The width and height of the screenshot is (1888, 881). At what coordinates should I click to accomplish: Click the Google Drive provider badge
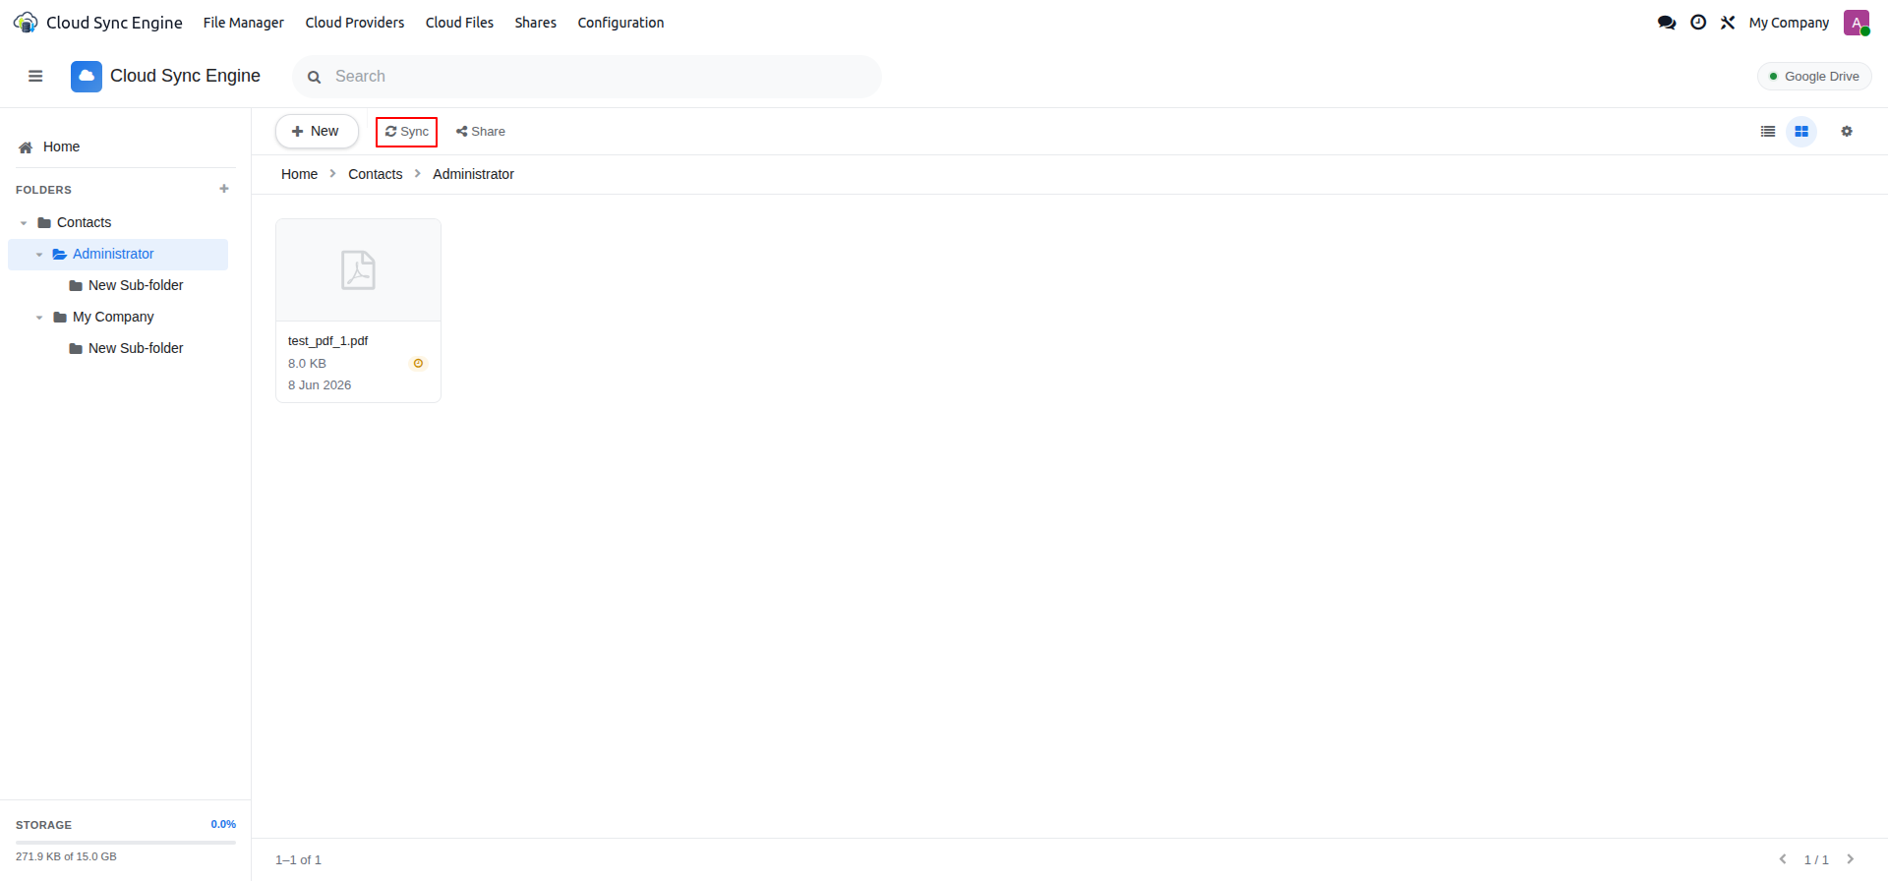click(1814, 77)
